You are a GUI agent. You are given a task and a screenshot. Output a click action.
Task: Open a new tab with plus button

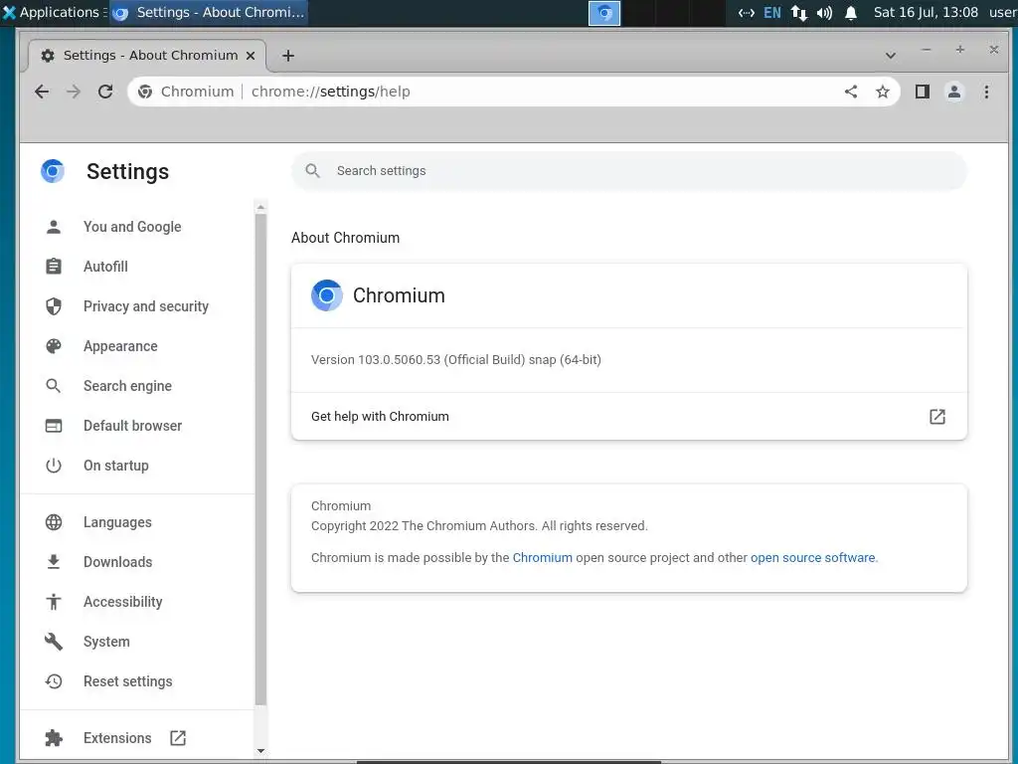288,56
